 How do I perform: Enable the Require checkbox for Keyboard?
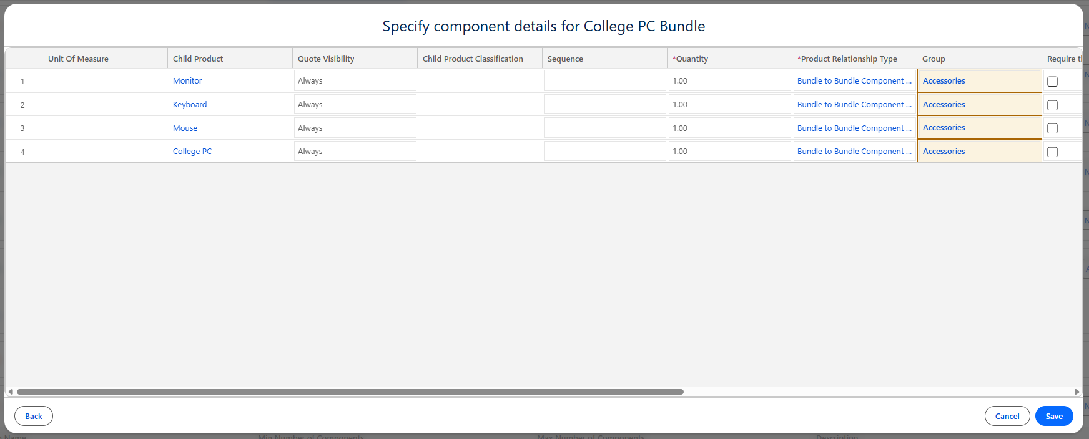(x=1052, y=105)
